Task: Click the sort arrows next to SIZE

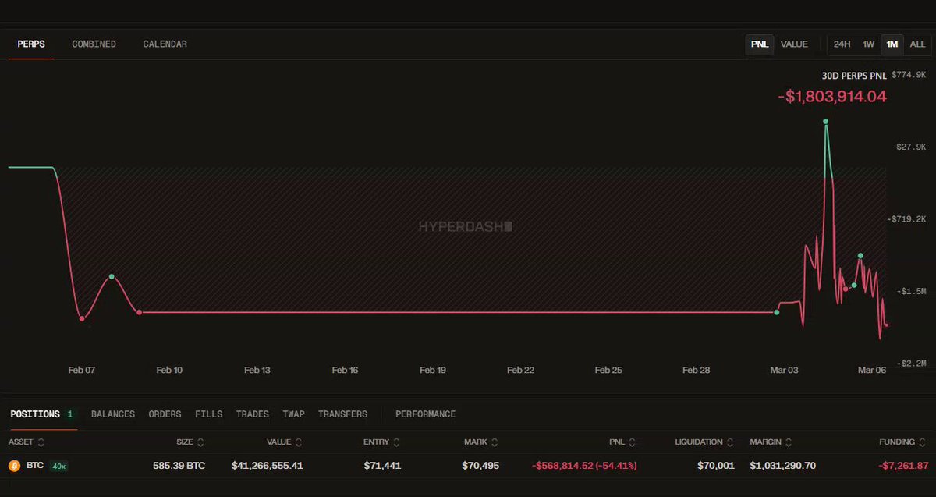Action: 200,442
